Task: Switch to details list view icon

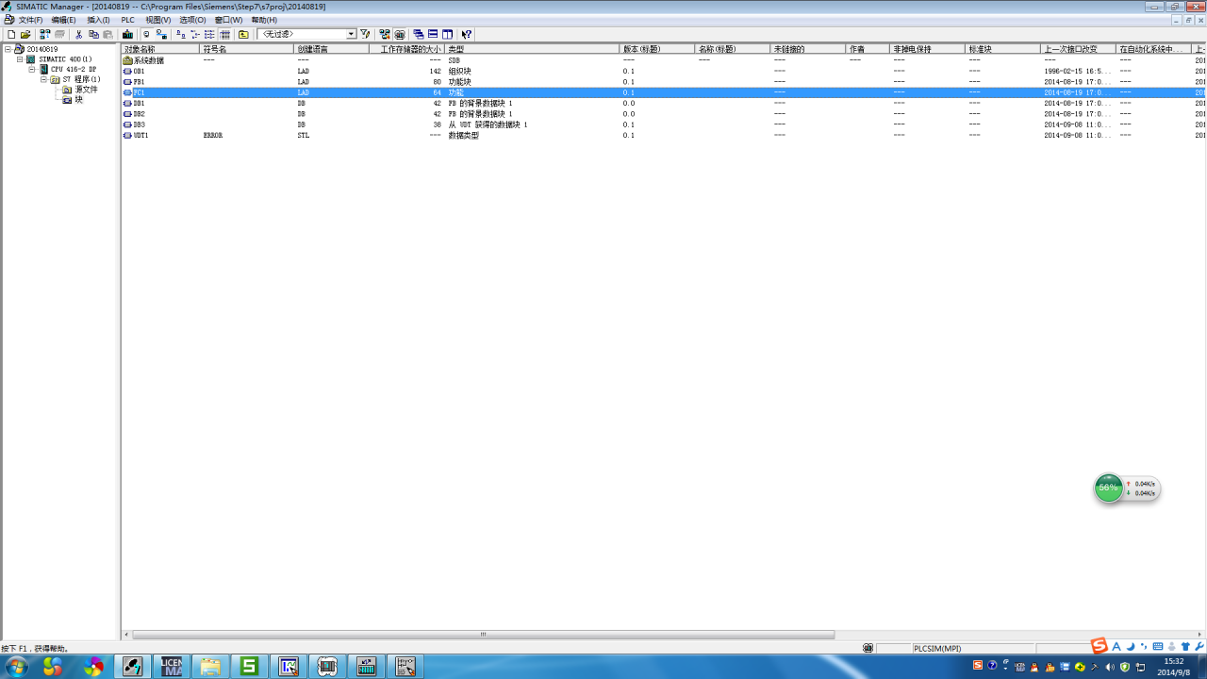Action: (x=225, y=34)
